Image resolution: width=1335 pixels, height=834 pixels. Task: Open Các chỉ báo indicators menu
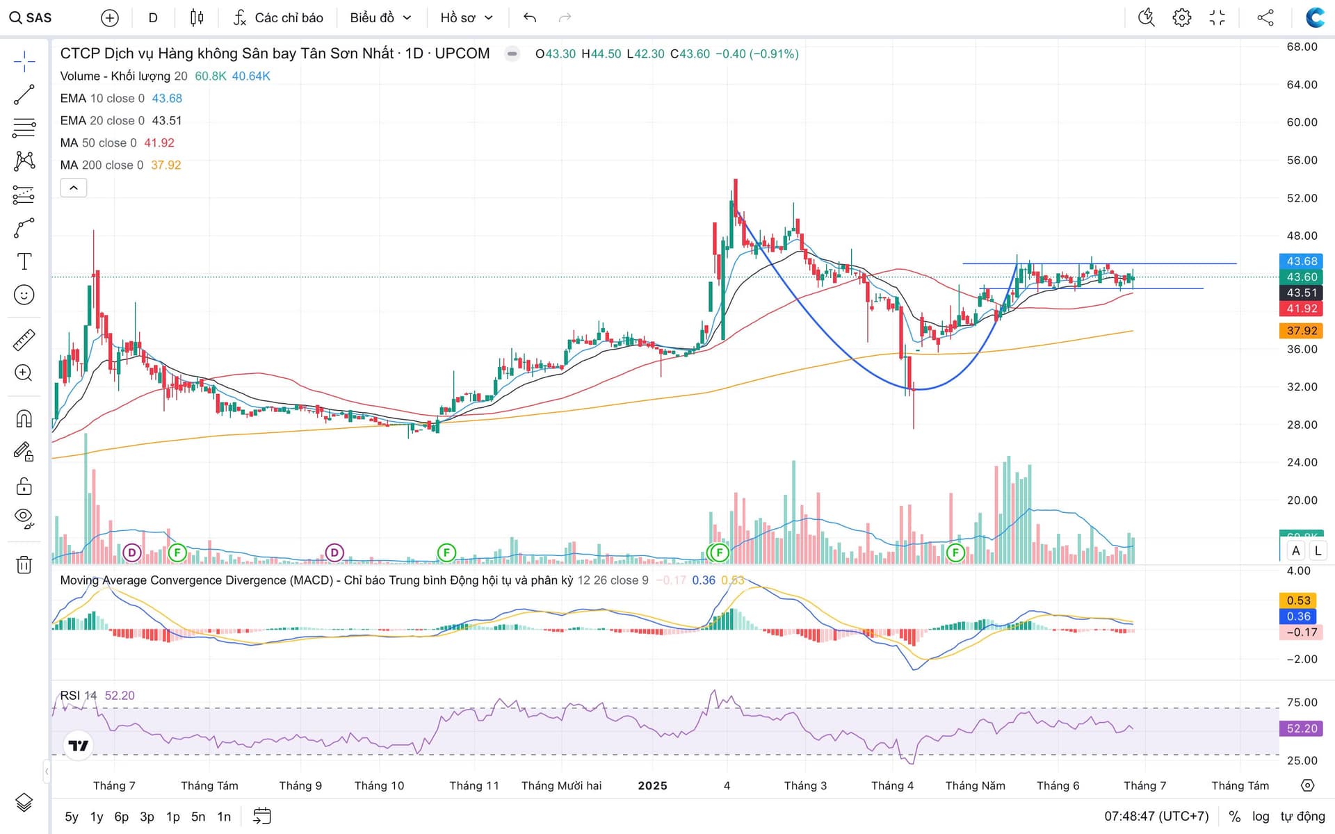coord(278,17)
